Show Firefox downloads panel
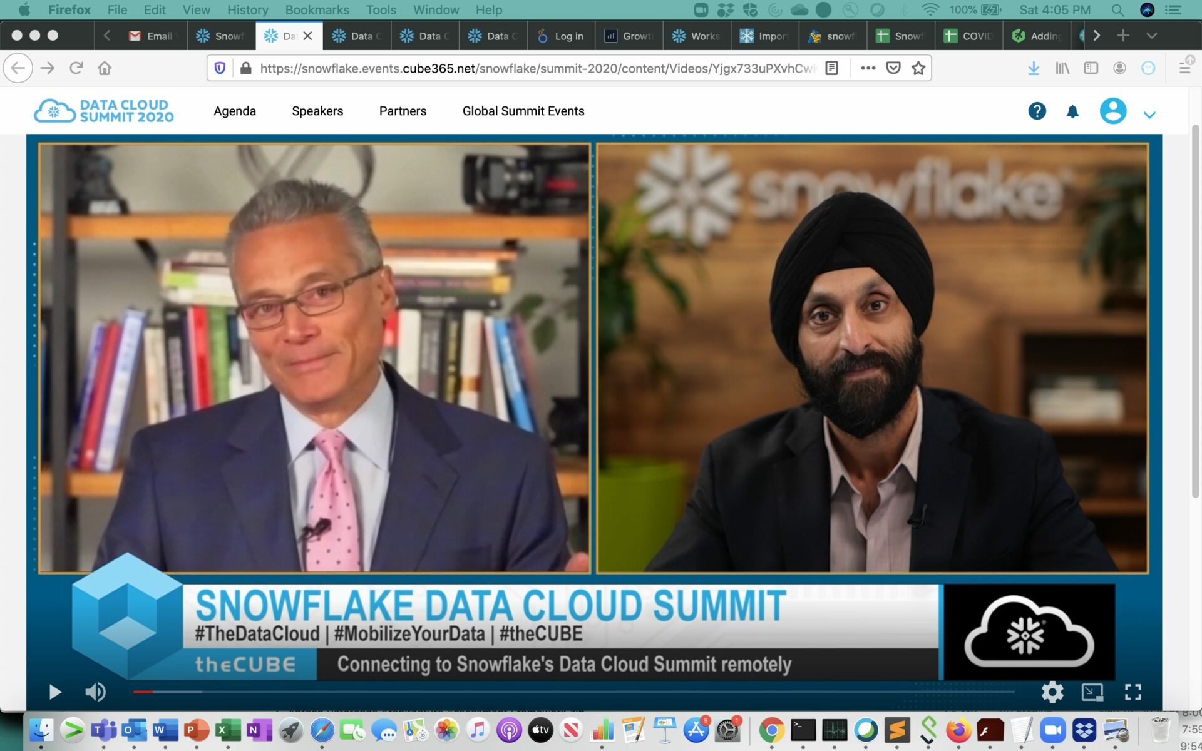Screen dimensions: 1202x751 coord(1034,68)
